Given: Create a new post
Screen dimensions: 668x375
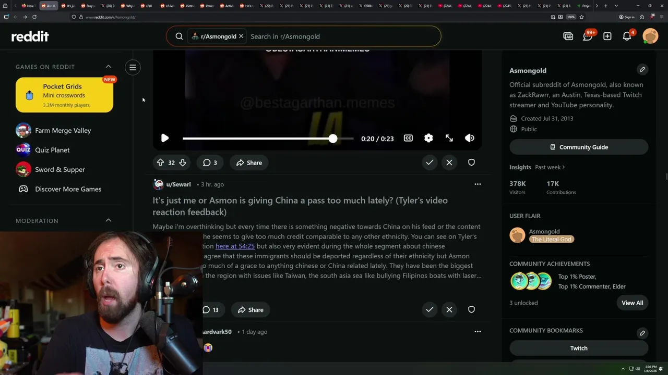Looking at the screenshot, I should [607, 36].
